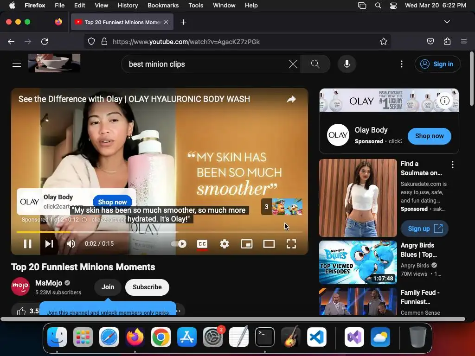Toggle closed captions with the CC button
The width and height of the screenshot is (475, 356).
(x=202, y=244)
